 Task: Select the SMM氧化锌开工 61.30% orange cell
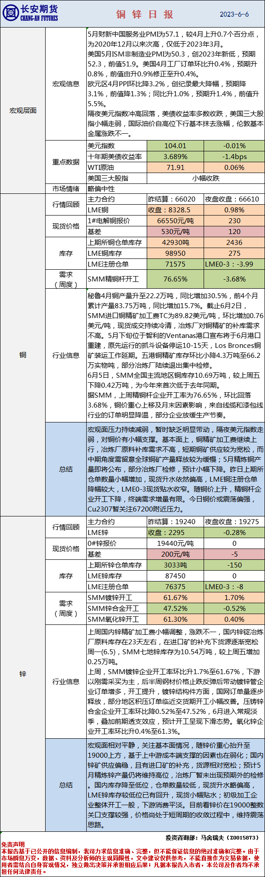pos(175,619)
